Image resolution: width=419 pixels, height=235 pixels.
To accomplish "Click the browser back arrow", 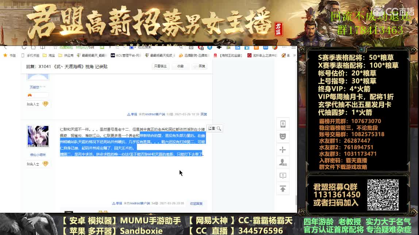I will point(5,47).
